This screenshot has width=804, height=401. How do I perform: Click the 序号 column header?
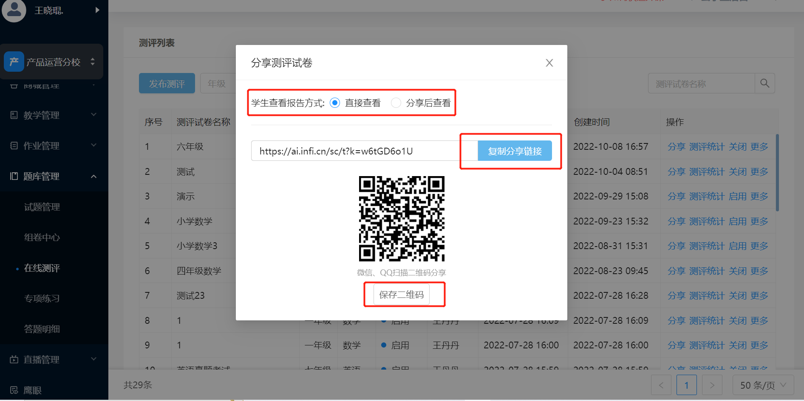(x=153, y=122)
